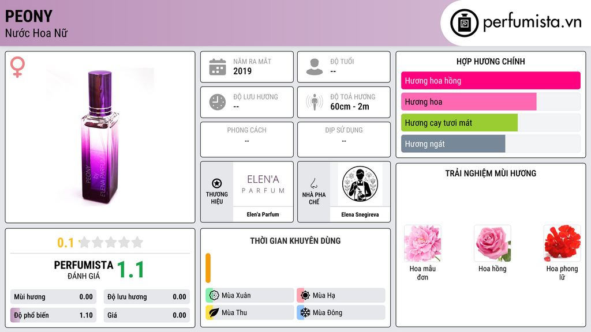The height and width of the screenshot is (332, 591).
Task: Click the leaf icon for Mùa Thu
Action: tap(214, 312)
